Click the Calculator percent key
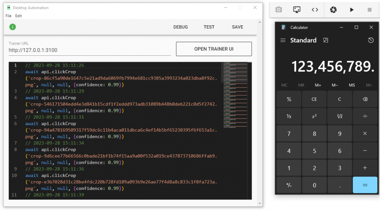Screen dimensions: 380x210 pyautogui.click(x=289, y=99)
